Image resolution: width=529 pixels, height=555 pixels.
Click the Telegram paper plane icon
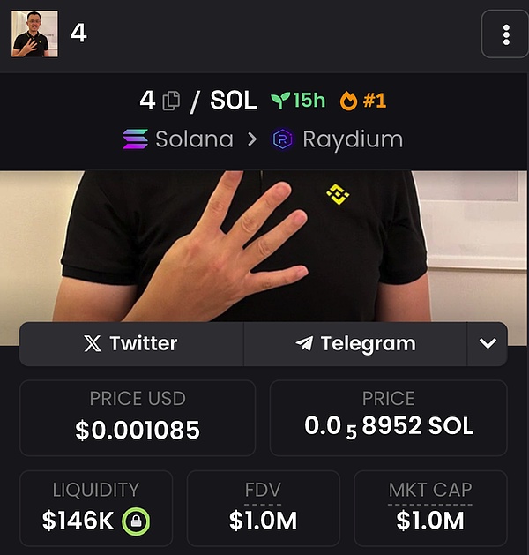[304, 343]
